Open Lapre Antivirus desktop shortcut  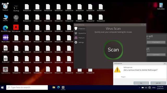coord(5,70)
